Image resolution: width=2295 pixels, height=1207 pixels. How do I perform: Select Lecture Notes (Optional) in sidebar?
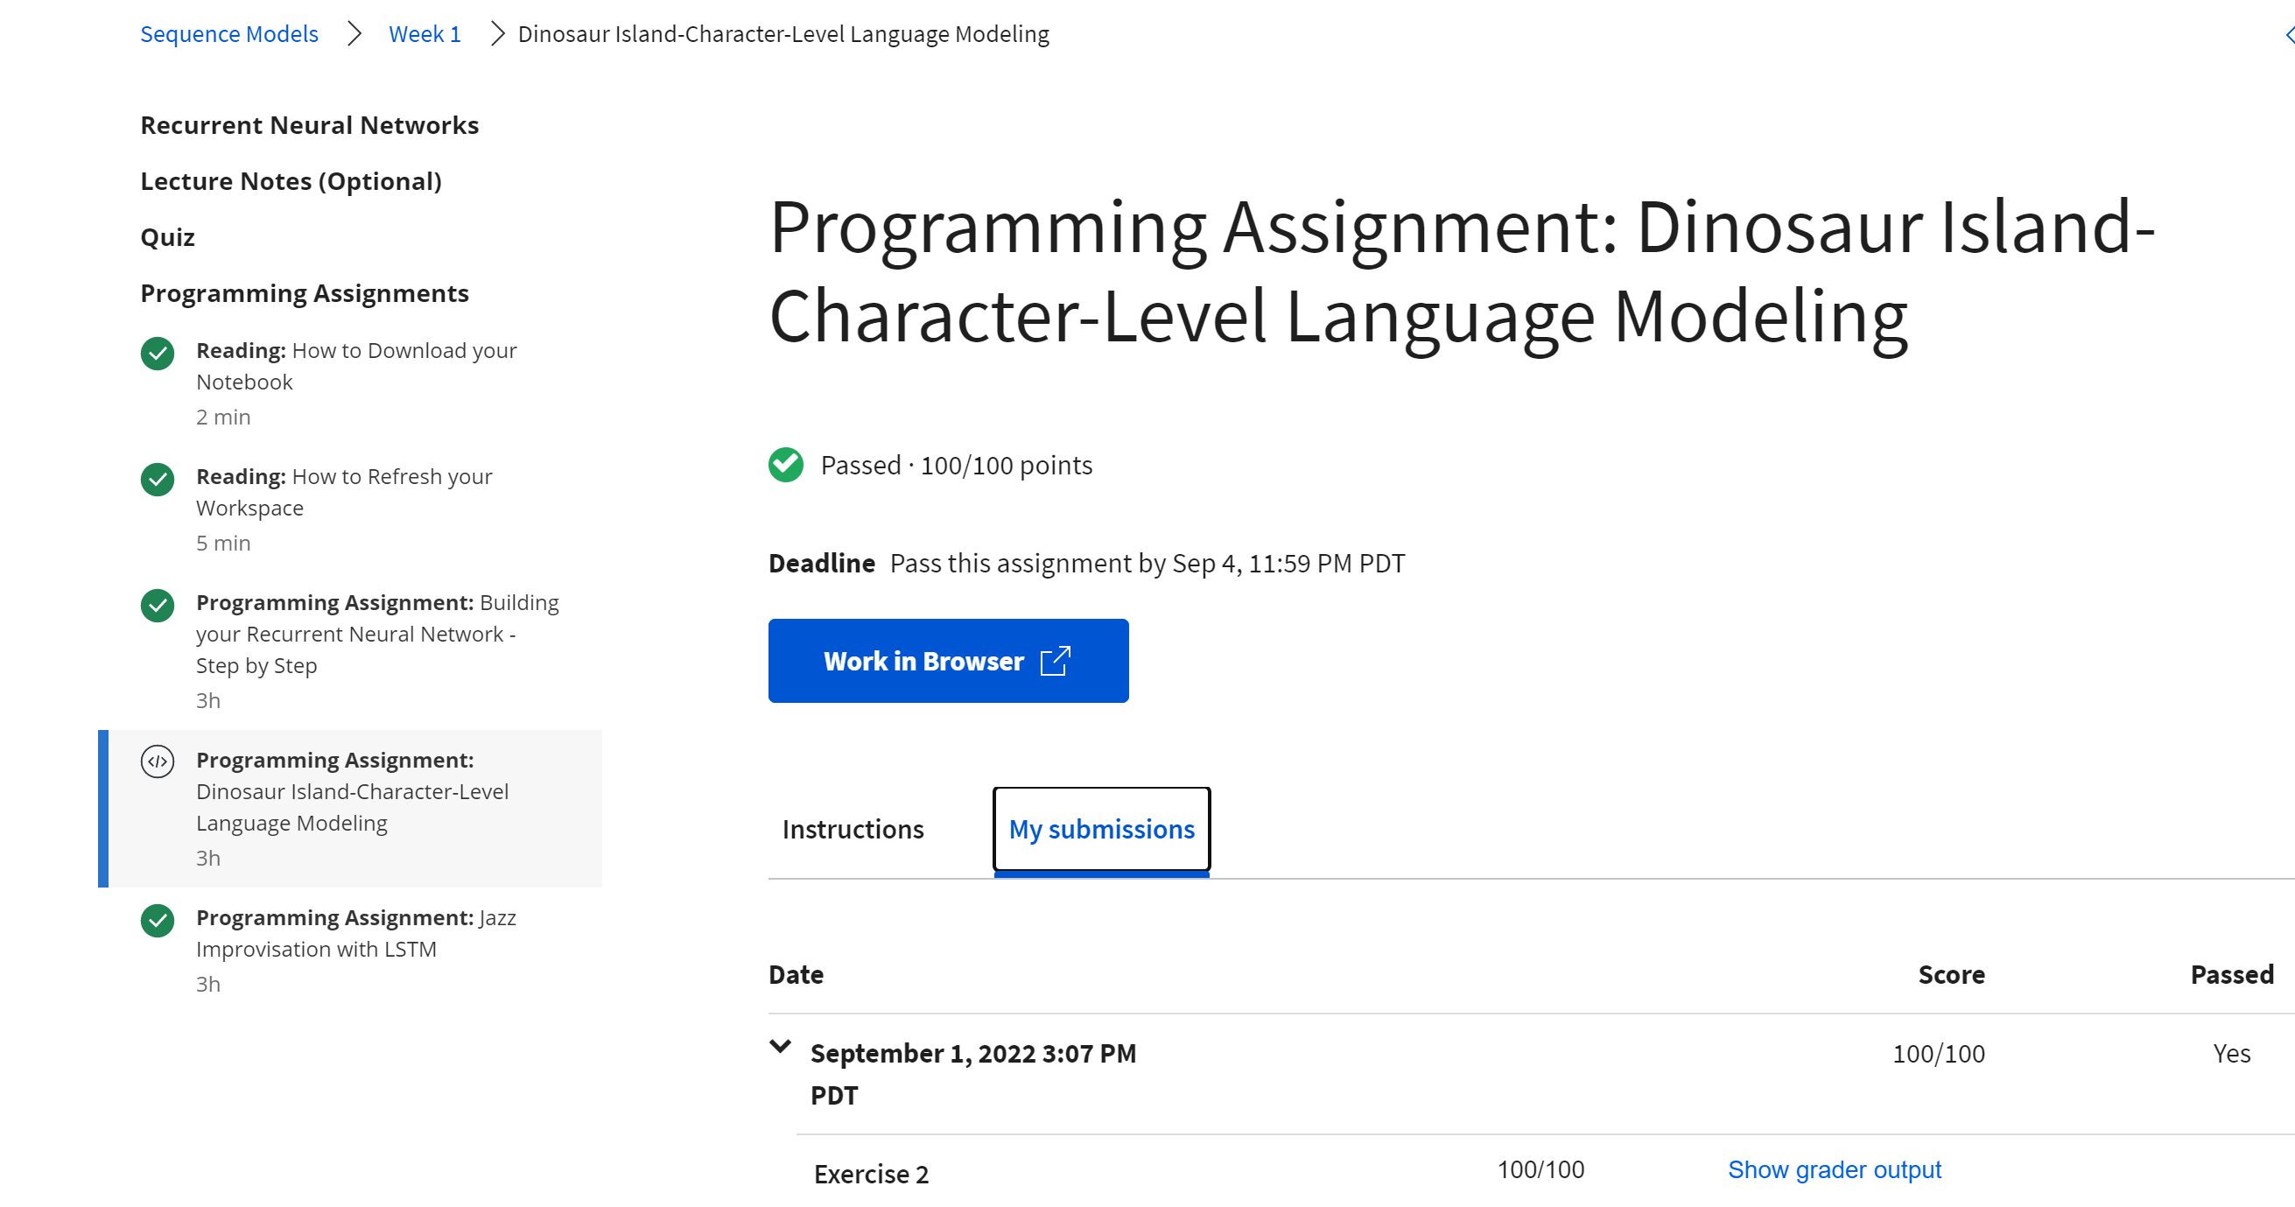tap(291, 180)
